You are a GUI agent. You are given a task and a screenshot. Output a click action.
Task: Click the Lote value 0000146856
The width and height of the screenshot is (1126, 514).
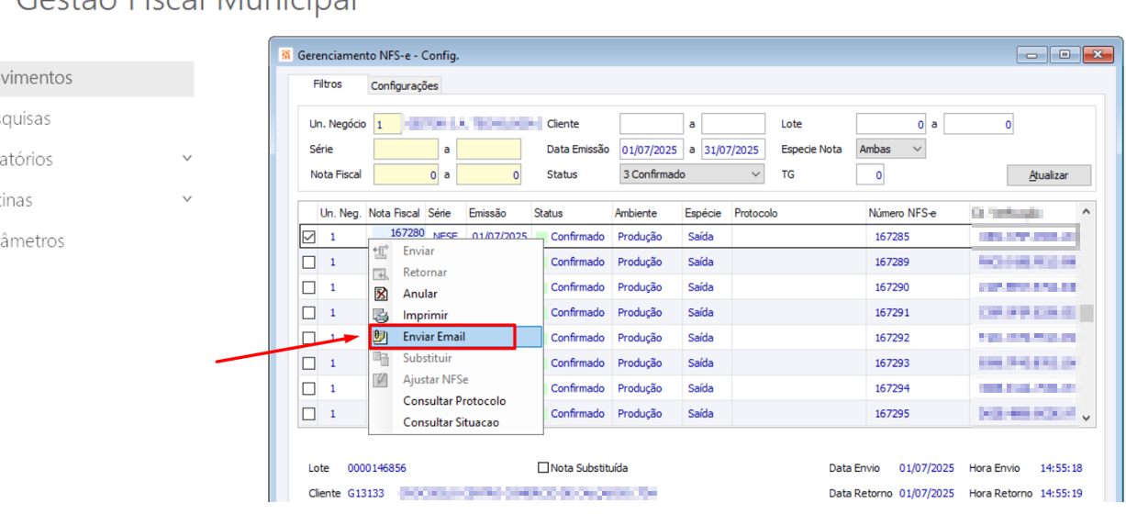point(376,468)
